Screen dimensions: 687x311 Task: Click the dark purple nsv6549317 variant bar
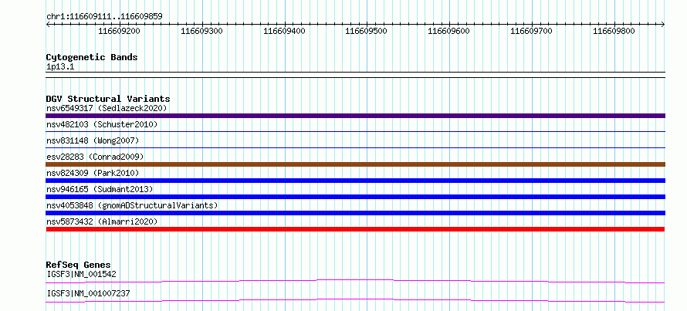(x=355, y=116)
